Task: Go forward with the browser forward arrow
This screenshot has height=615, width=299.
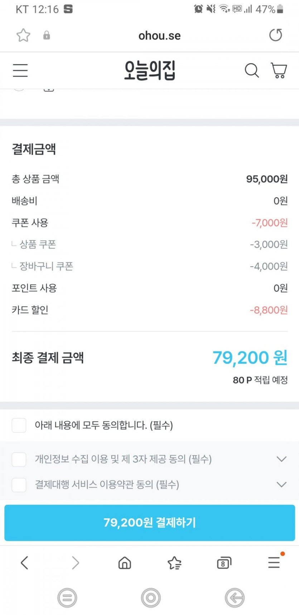Action: 75,563
